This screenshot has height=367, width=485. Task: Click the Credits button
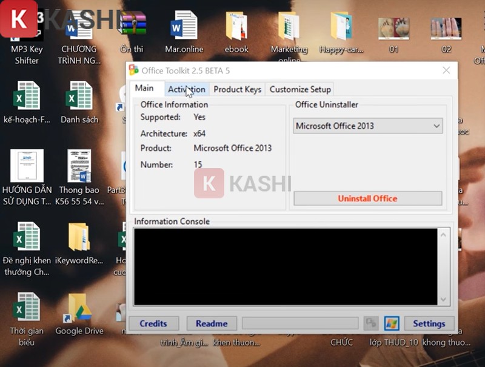(153, 323)
